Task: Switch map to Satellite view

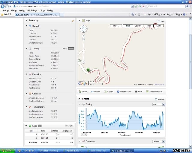Action: [x=138, y=26]
